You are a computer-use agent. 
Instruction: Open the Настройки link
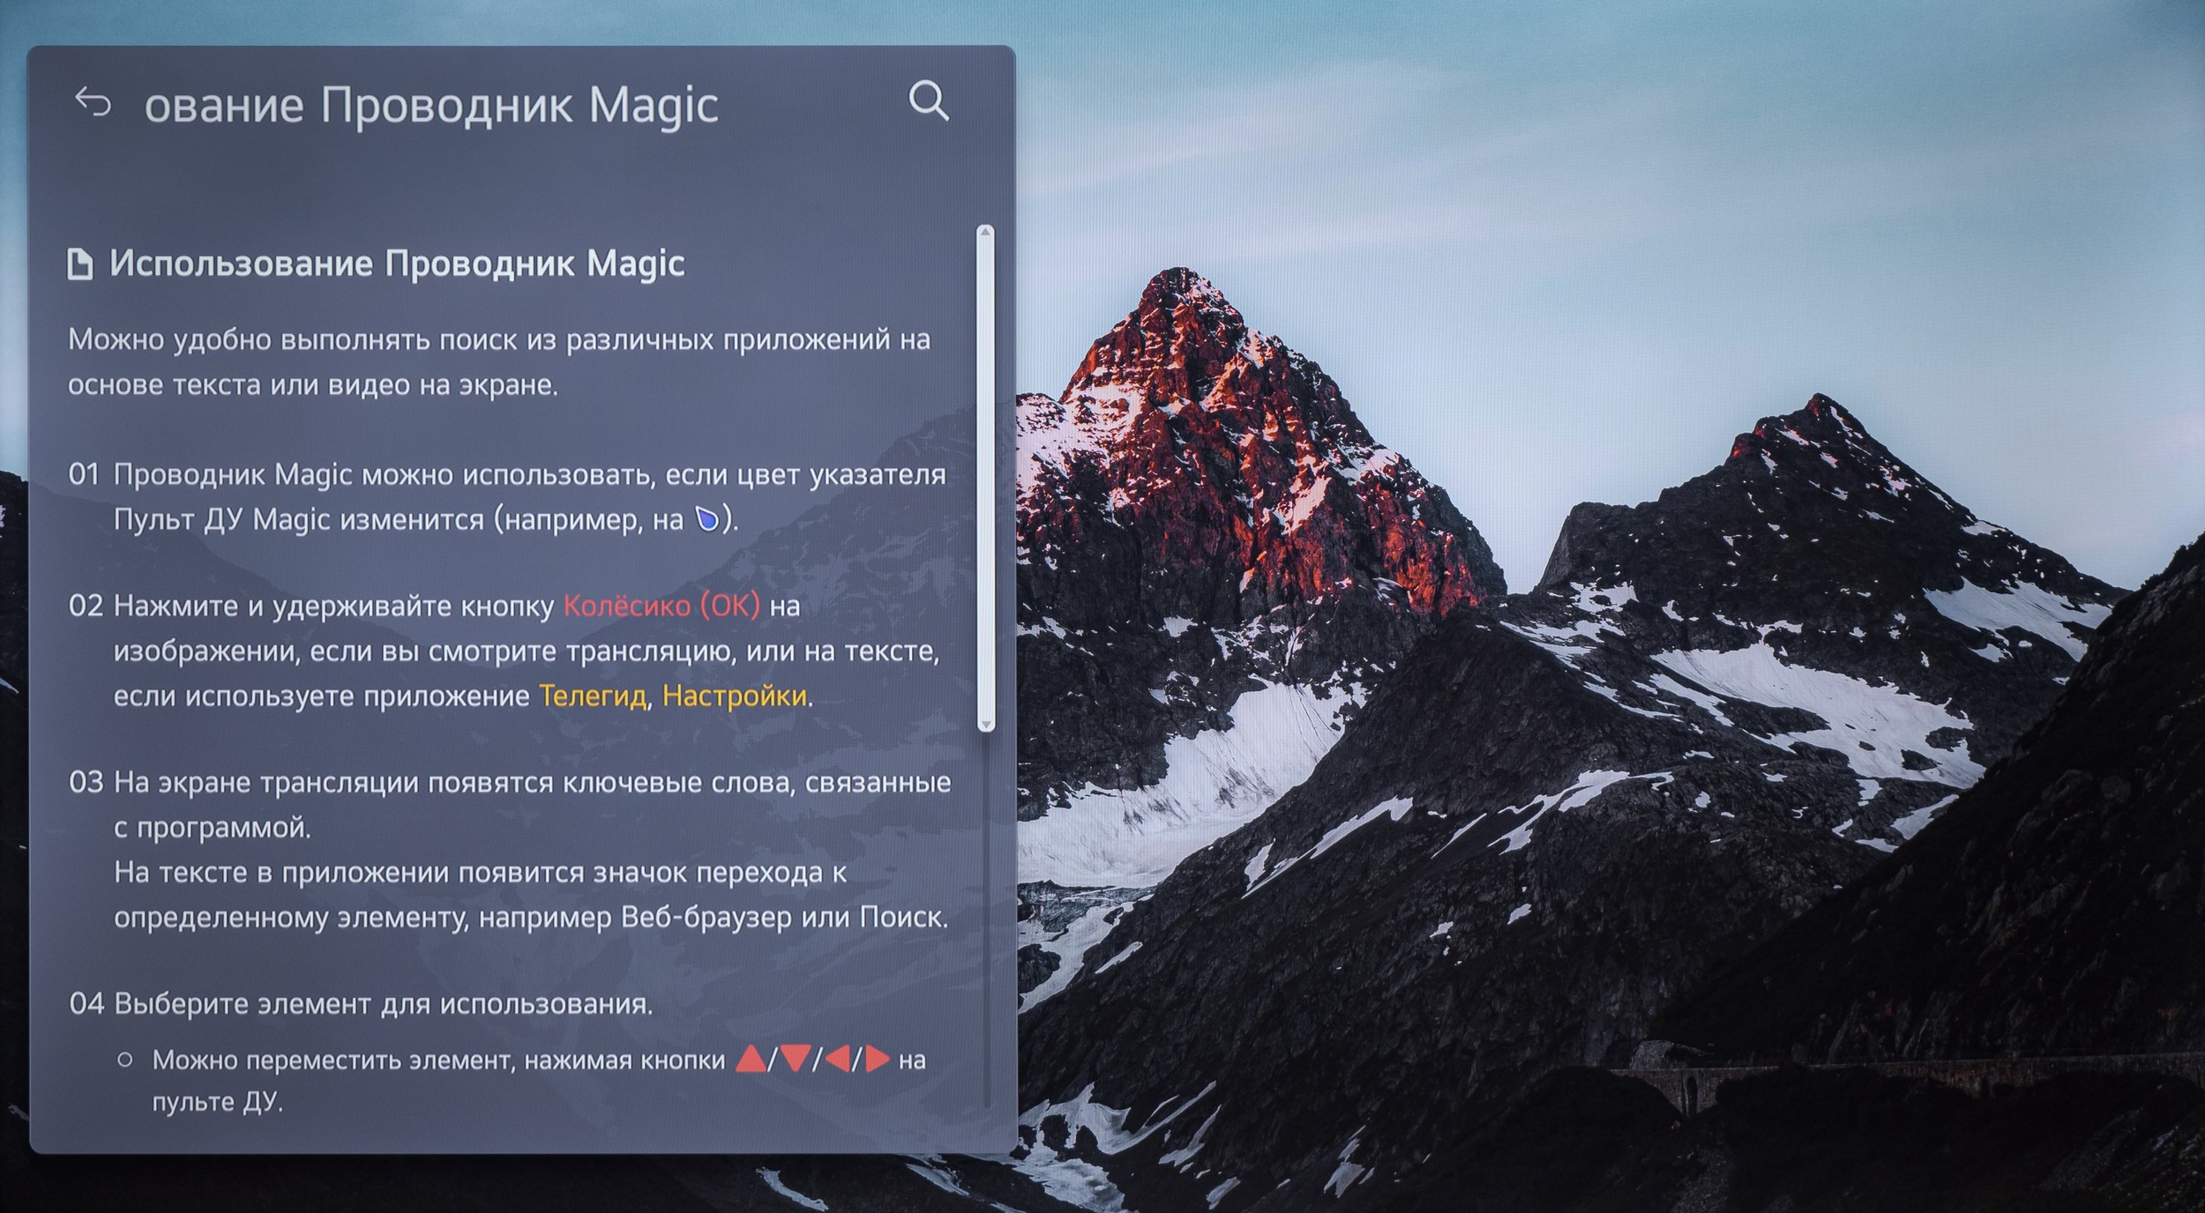coord(734,696)
